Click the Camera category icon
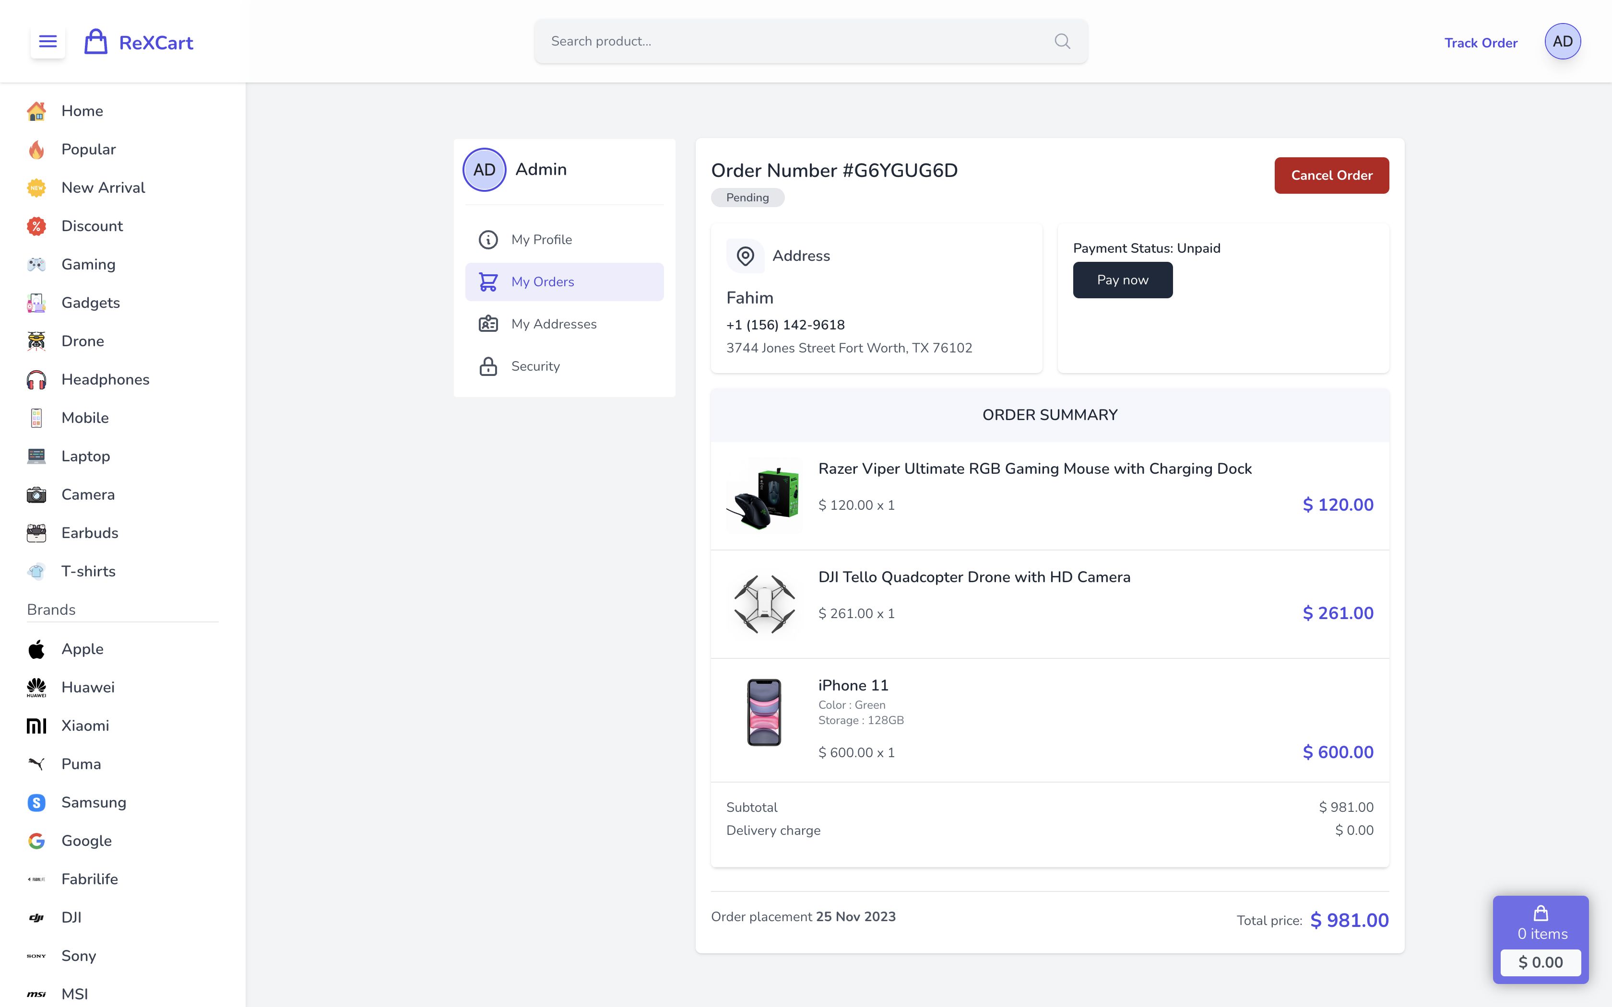The image size is (1612, 1007). (36, 495)
